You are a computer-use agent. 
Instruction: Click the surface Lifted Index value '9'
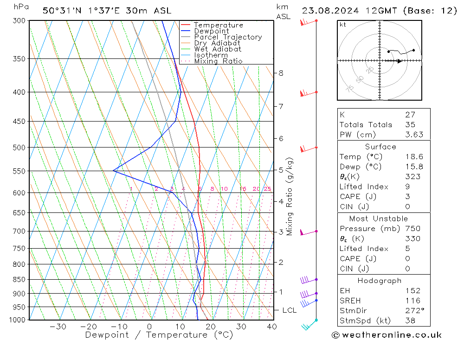tap(407, 187)
